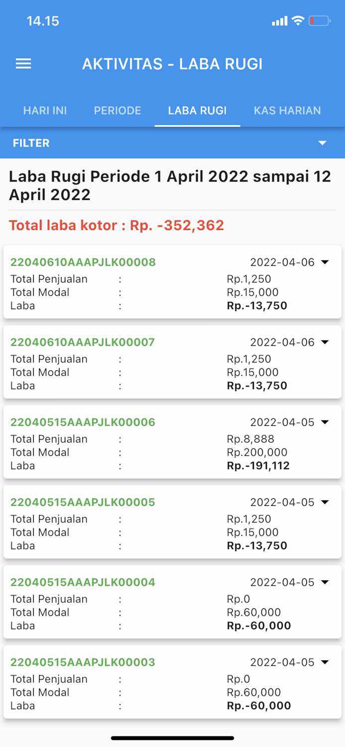Select the PERIODE tab
Screen dimensions: 345x747
tap(117, 111)
